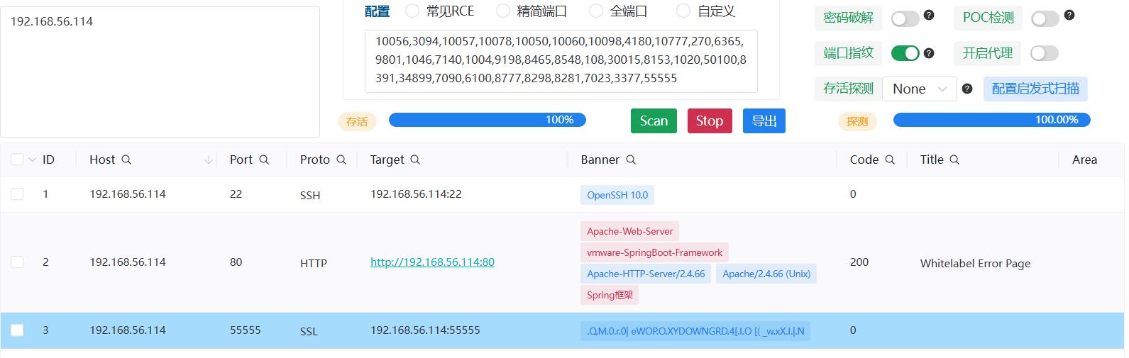Click the 配置启发式扫描 button
This screenshot has height=358, width=1129.
click(1035, 89)
